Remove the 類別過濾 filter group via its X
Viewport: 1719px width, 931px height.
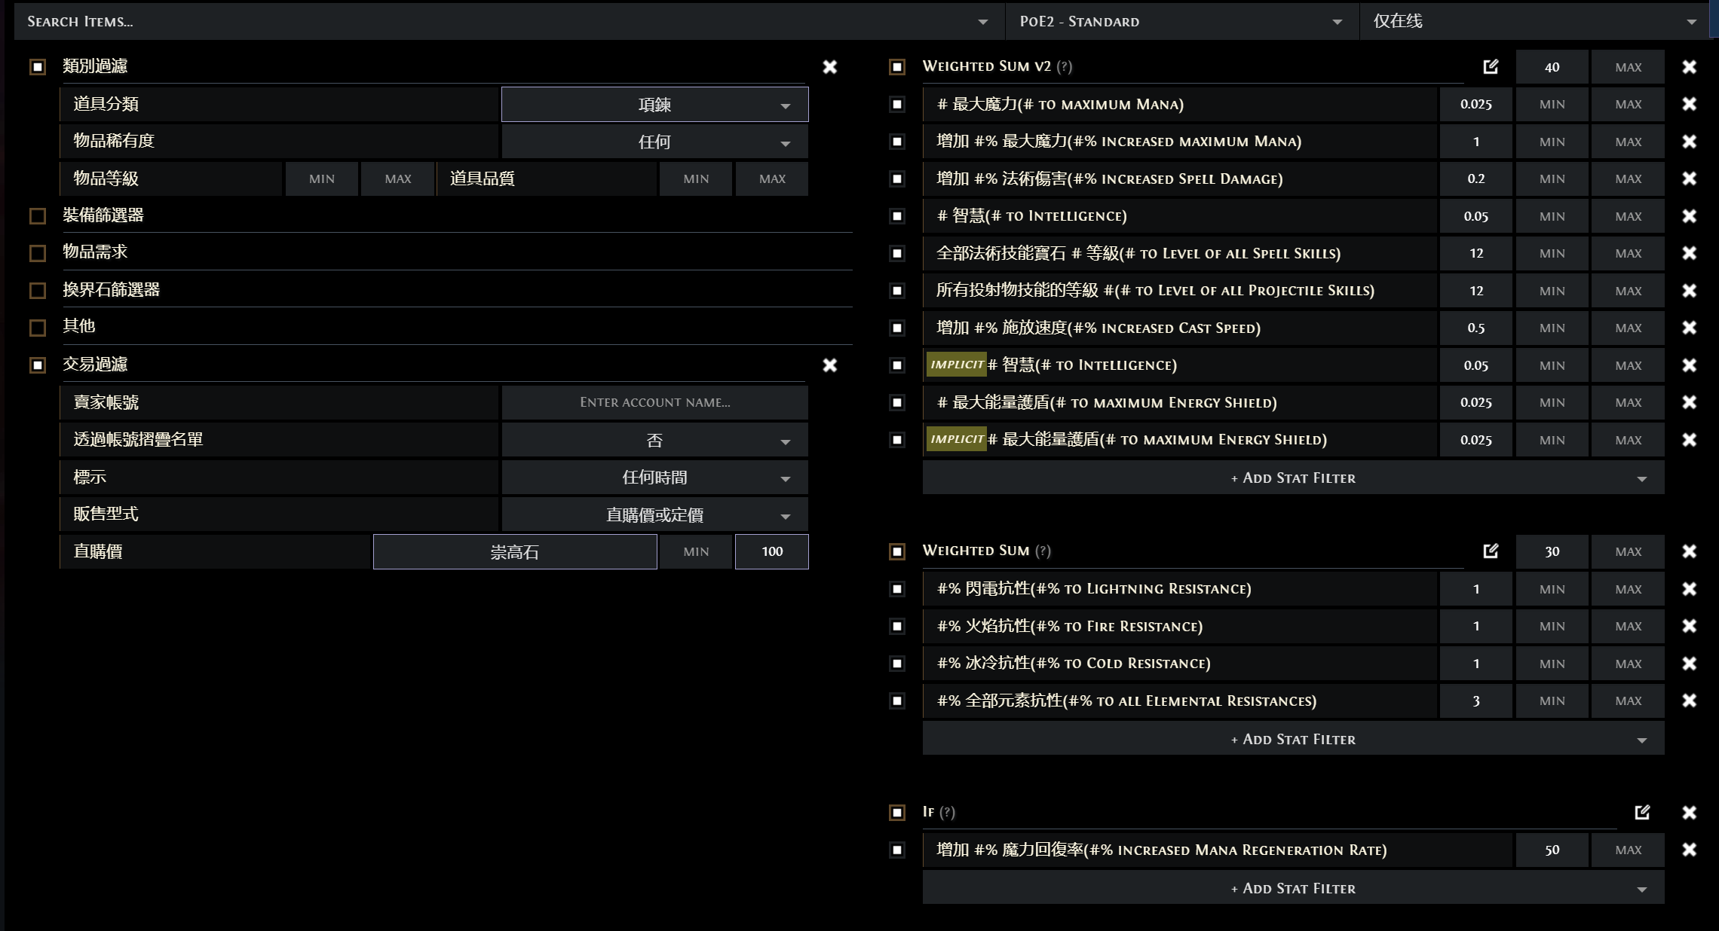829,67
